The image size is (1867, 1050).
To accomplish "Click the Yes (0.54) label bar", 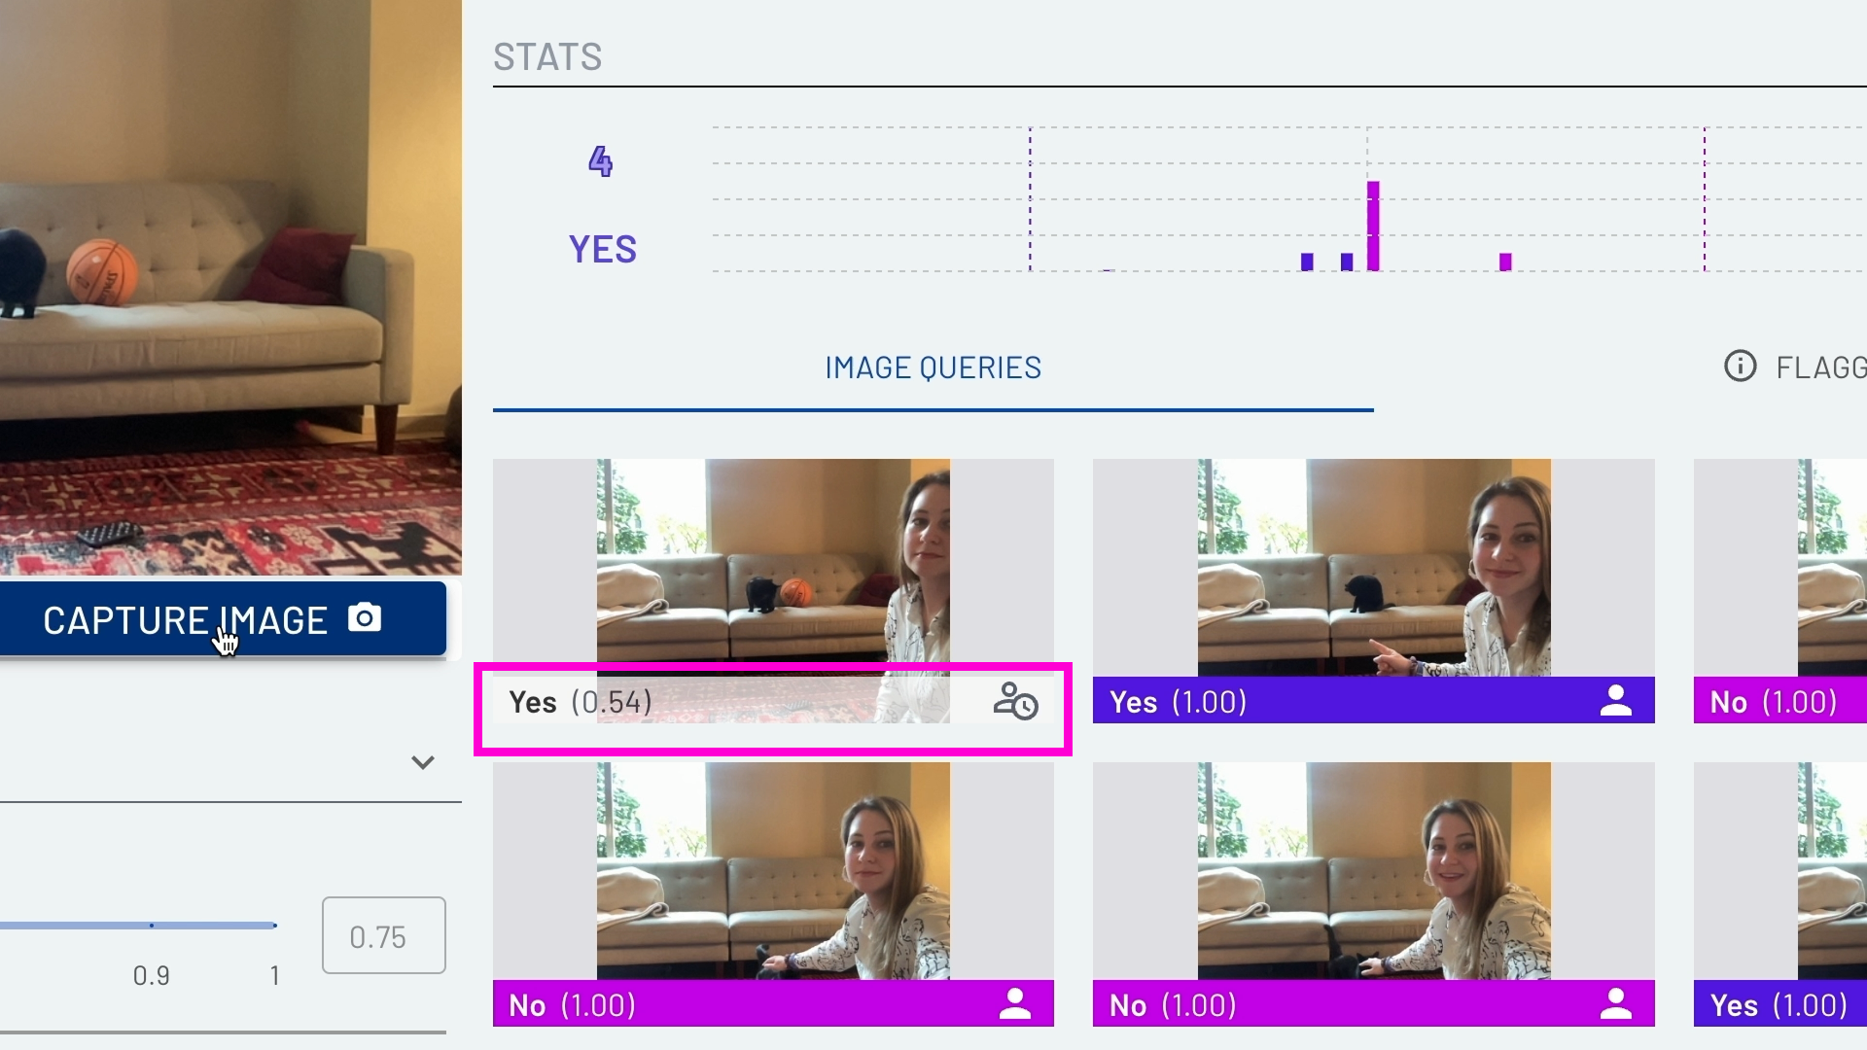I will (x=773, y=701).
